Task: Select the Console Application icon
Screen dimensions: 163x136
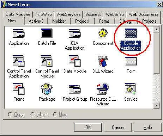Action: point(131,33)
